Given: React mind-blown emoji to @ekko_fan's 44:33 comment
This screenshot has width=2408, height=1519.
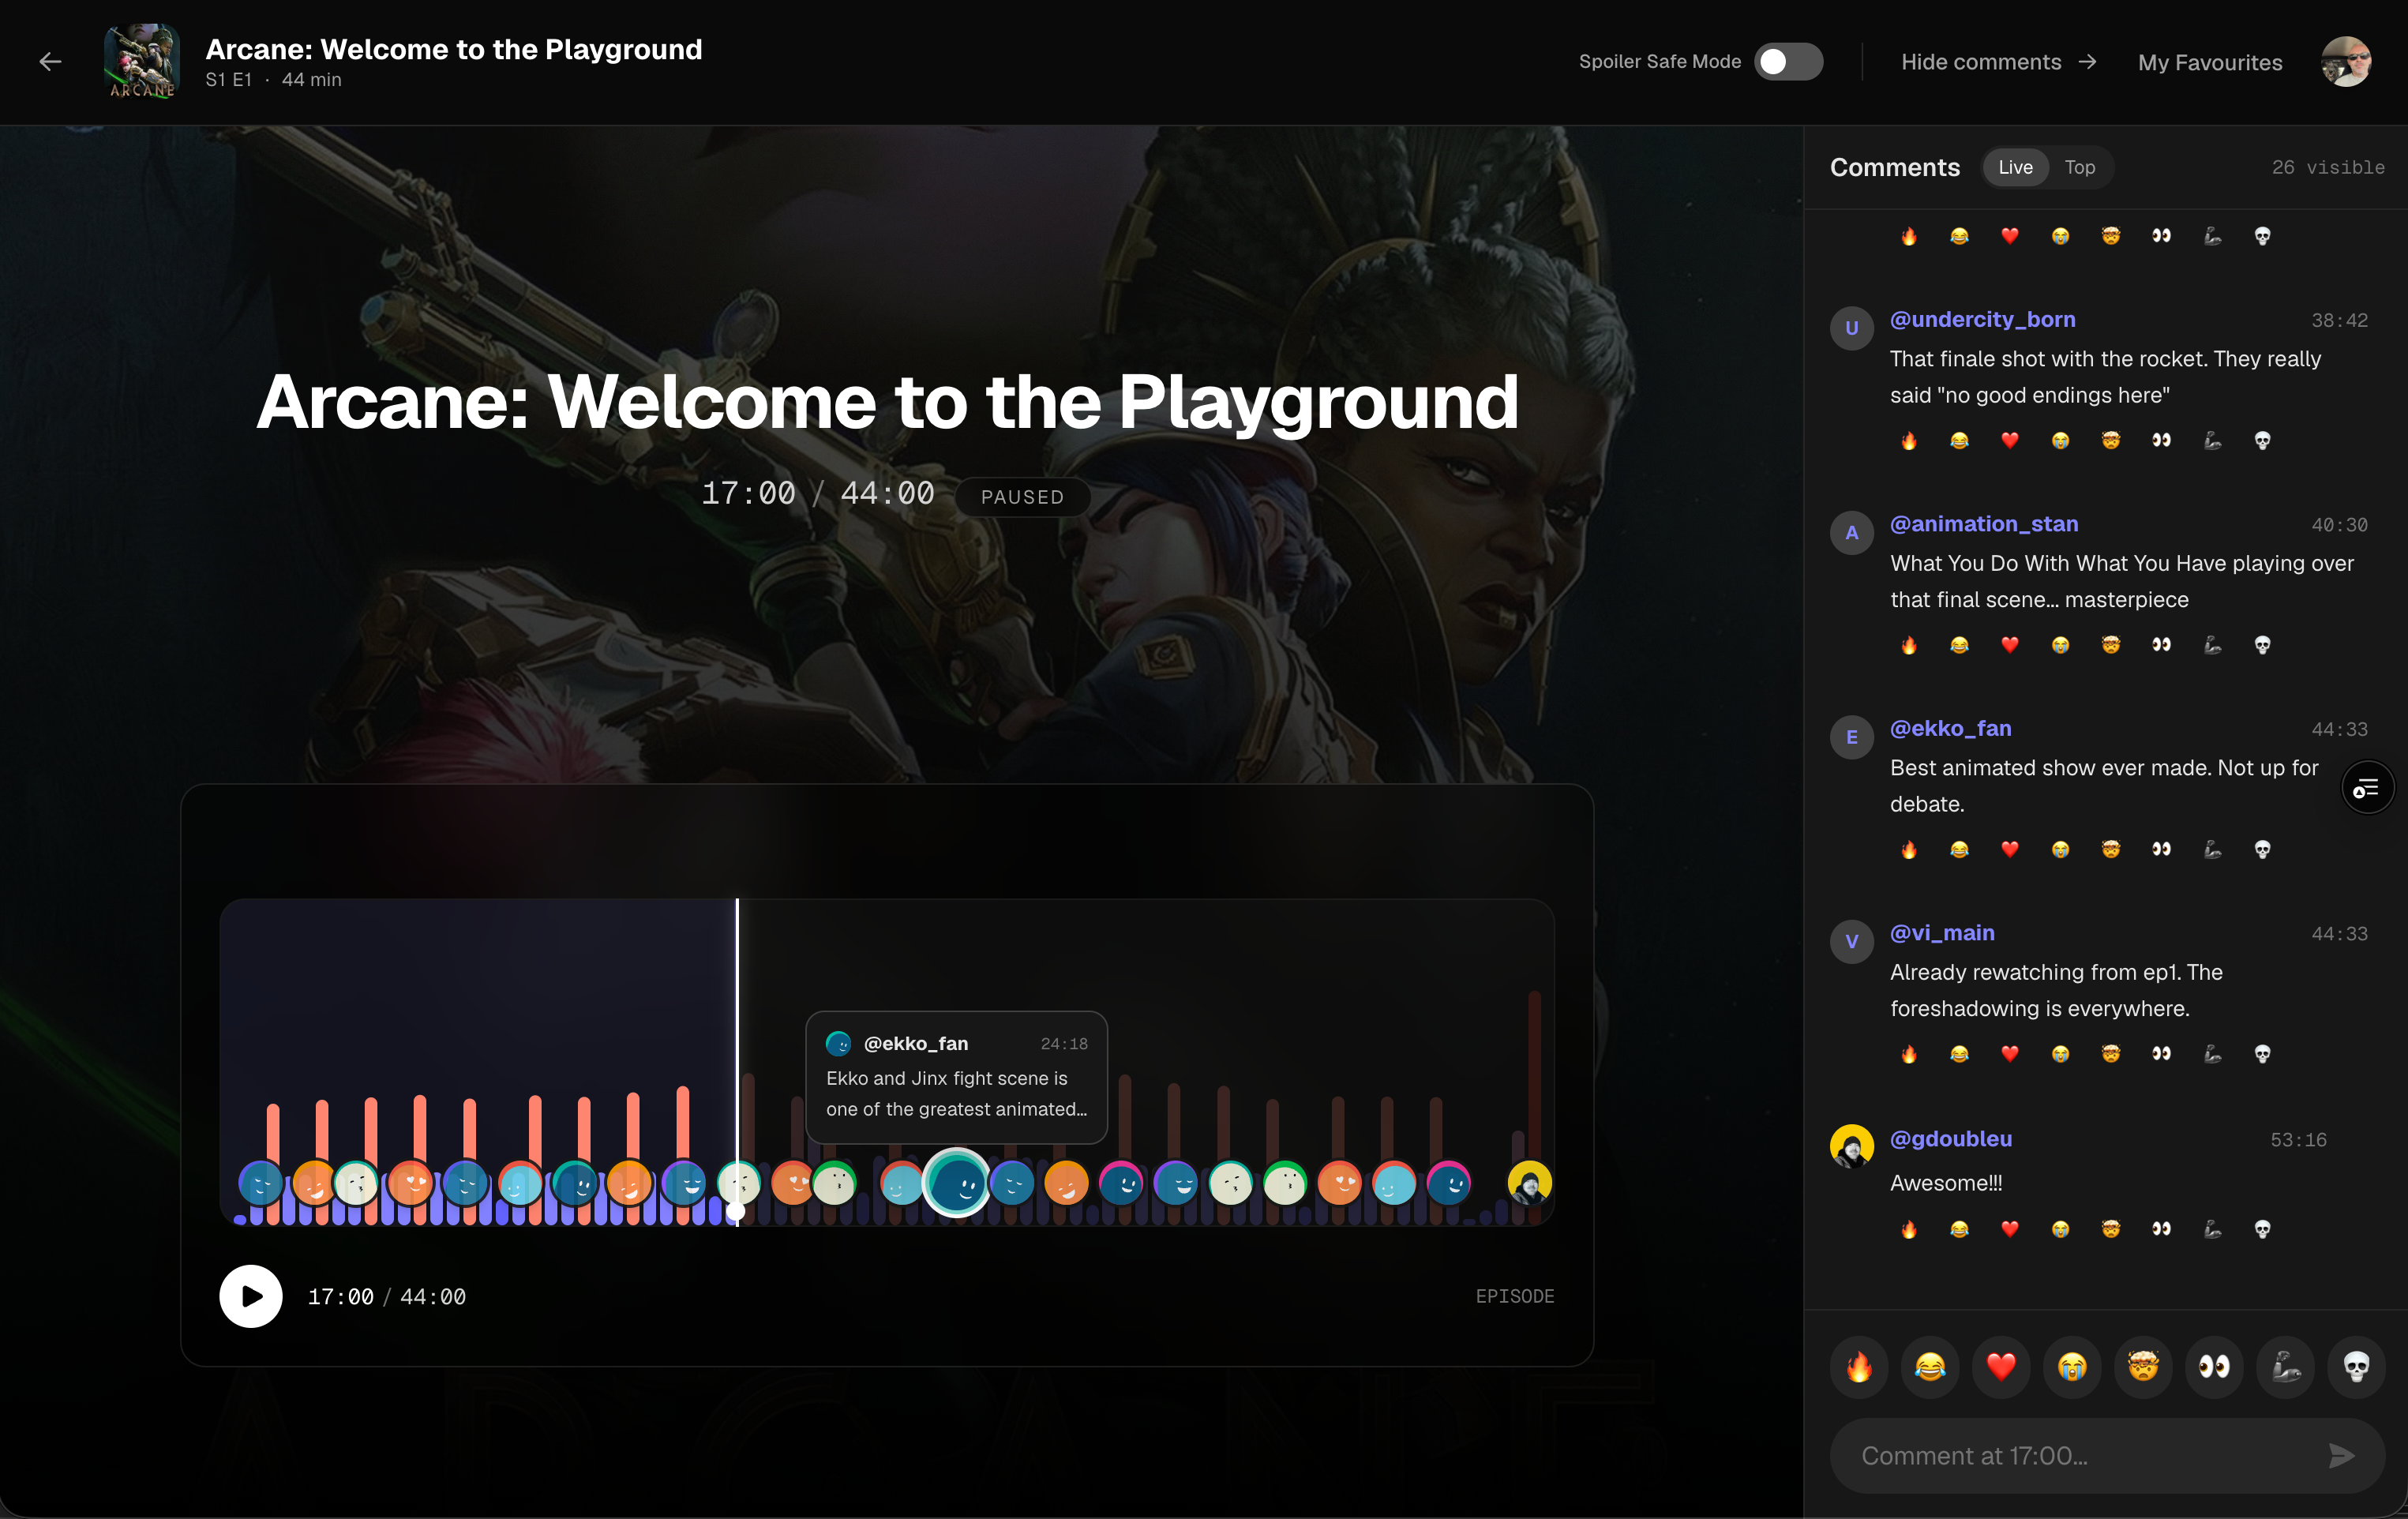Looking at the screenshot, I should pos(2111,850).
